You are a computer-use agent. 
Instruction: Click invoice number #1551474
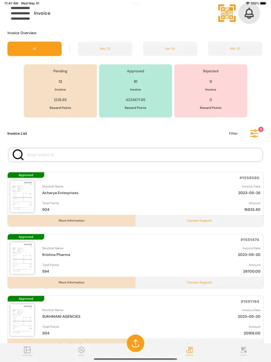coord(250,239)
